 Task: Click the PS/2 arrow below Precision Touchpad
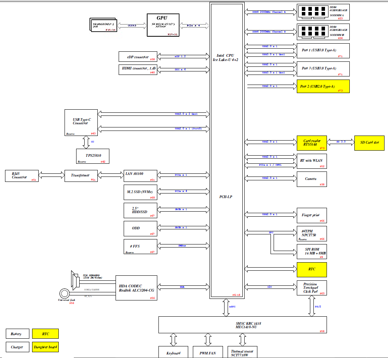click(x=311, y=306)
